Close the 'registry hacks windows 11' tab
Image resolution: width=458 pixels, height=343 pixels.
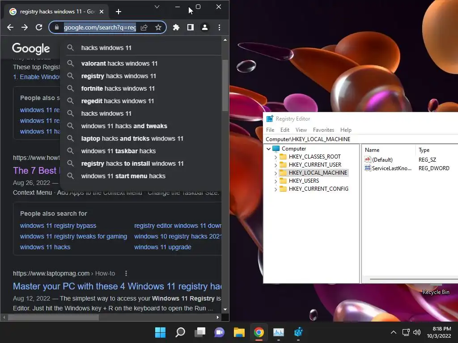[x=102, y=12]
